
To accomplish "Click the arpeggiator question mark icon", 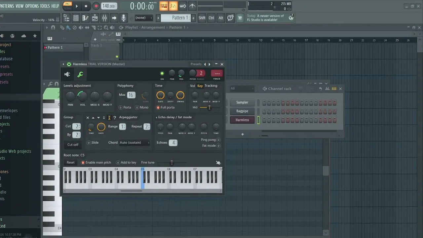I will click(x=115, y=118).
